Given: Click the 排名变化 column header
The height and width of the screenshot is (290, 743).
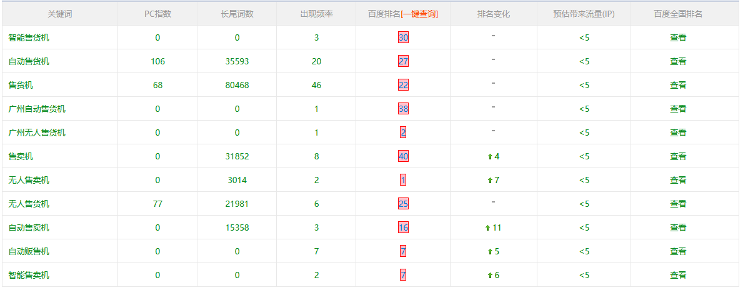Looking at the screenshot, I should 493,14.
